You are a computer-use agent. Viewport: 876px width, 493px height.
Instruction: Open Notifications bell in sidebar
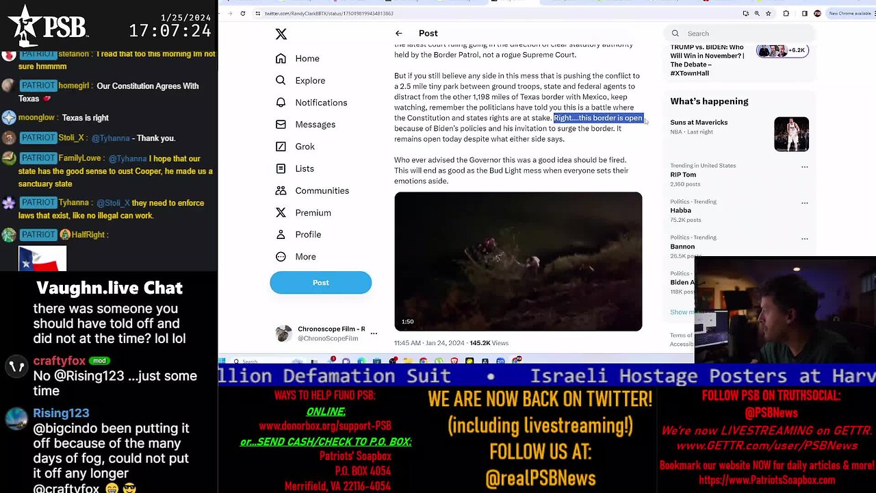tap(311, 103)
